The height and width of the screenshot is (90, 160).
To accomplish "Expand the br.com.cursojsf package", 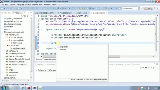I will [7, 37].
